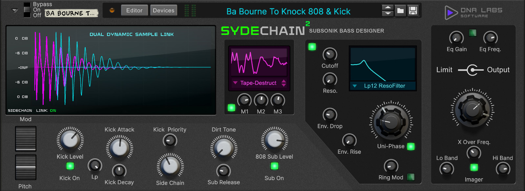Image resolution: width=525 pixels, height=191 pixels.
Task: Click the small Ring Mod knob
Action: click(x=391, y=166)
